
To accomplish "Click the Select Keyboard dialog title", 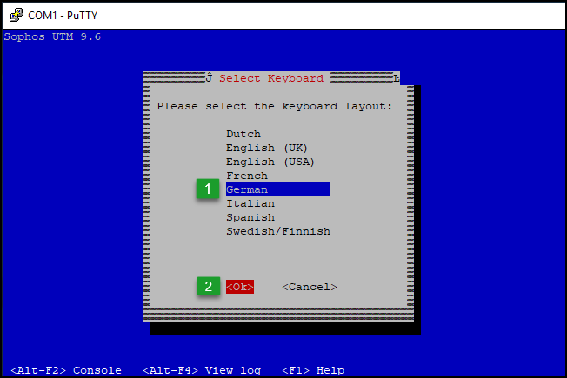I will 271,78.
